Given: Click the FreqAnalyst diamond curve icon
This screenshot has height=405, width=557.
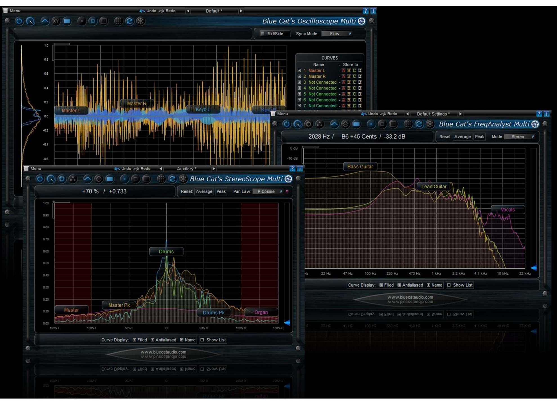Looking at the screenshot, I should (345, 124).
